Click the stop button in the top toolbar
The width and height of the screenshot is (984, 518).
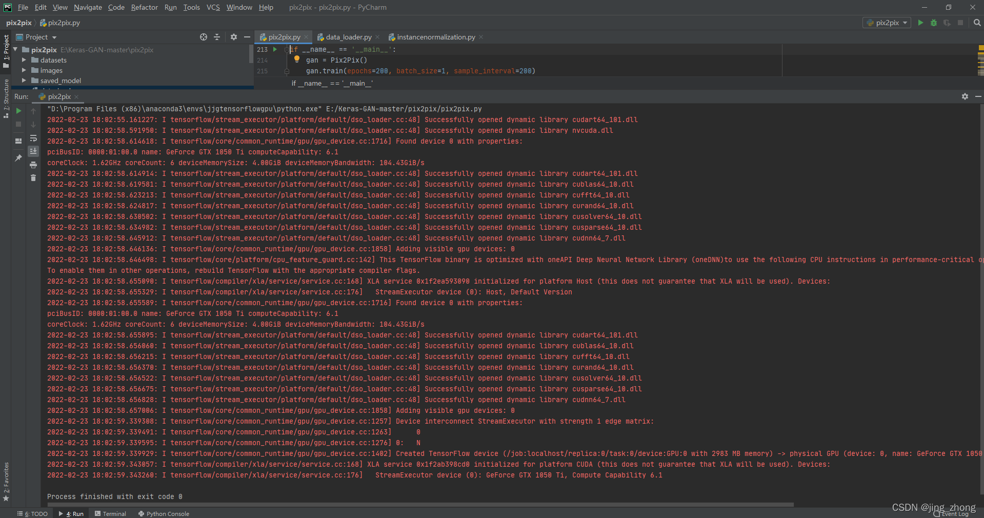pos(960,23)
